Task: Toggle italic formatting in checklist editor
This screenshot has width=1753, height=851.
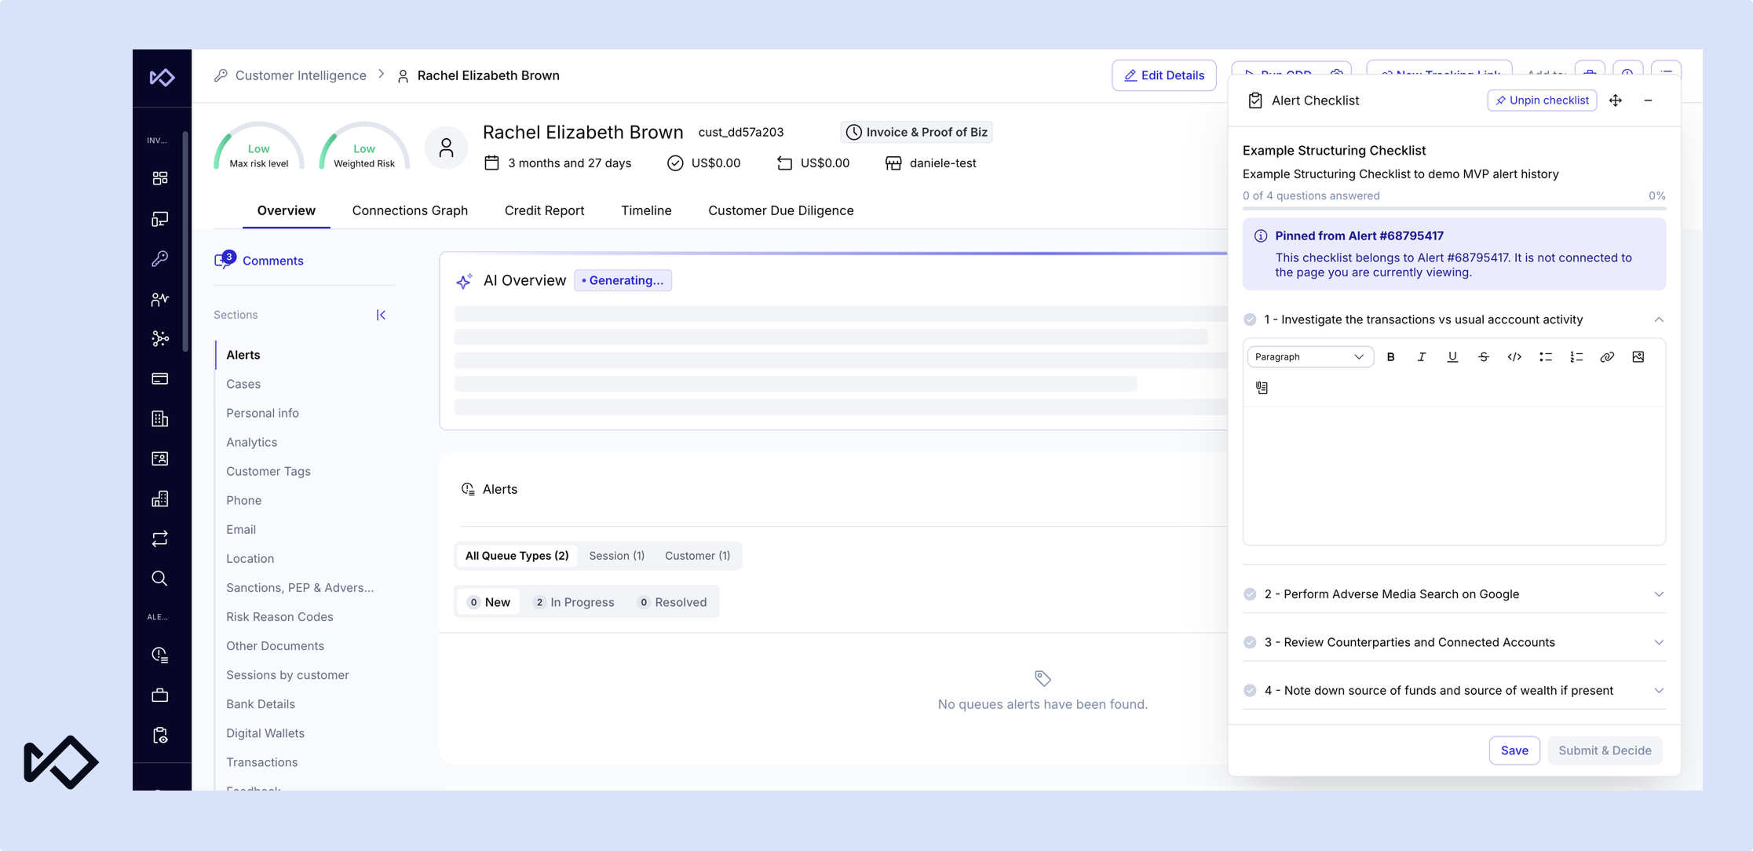Action: click(1422, 356)
